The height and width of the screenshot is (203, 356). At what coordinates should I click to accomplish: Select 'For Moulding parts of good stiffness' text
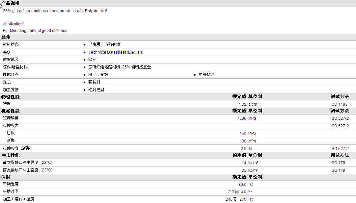36,30
